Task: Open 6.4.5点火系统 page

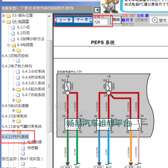Action: tap(34, 83)
